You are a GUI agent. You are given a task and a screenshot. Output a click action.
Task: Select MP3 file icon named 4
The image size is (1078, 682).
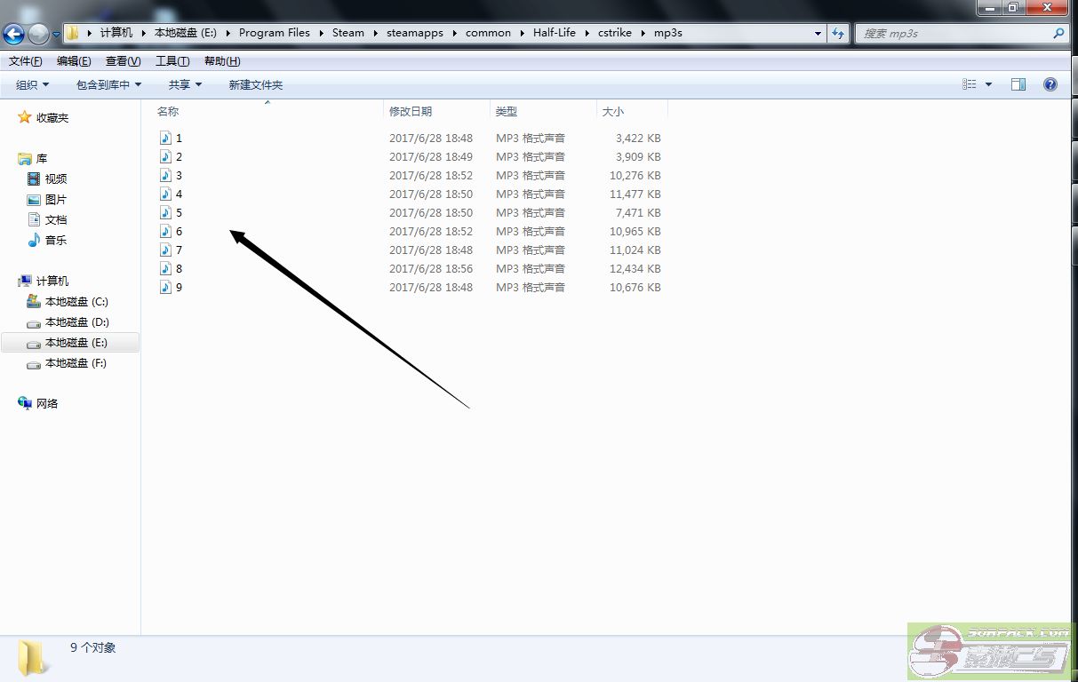point(165,194)
